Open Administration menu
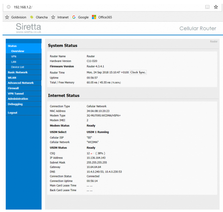Screen dimensions: 223x212 24,99
